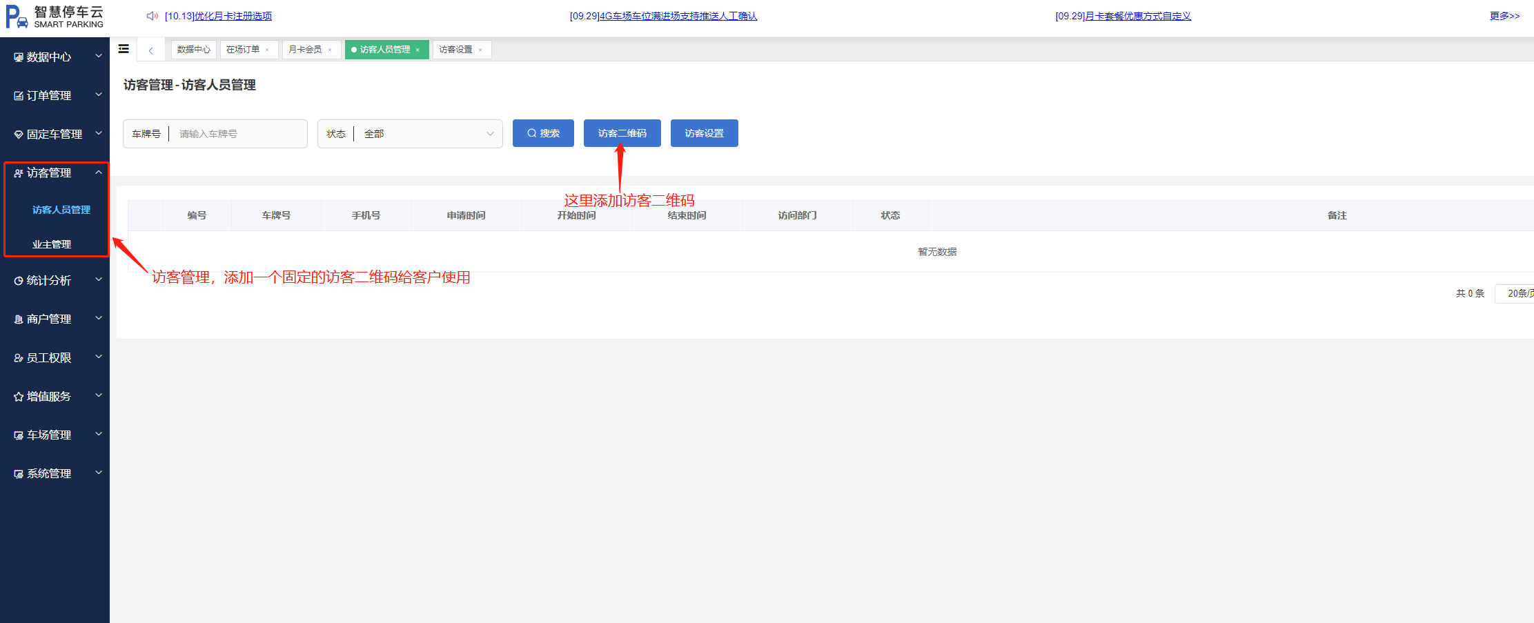Click the 车牌号 column header
This screenshot has width=1534, height=623.
(276, 215)
